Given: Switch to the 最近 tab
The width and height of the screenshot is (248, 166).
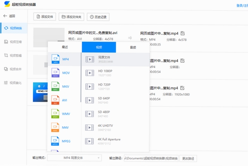Looking at the screenshot, I should pyautogui.click(x=65, y=47).
